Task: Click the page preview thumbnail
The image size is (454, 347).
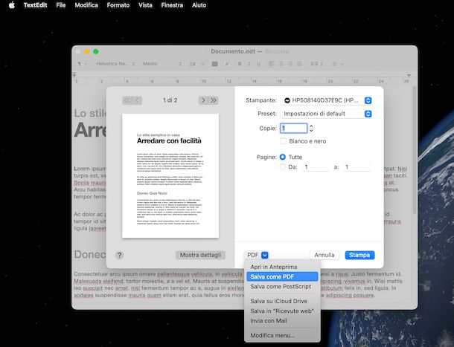Action: (x=170, y=176)
